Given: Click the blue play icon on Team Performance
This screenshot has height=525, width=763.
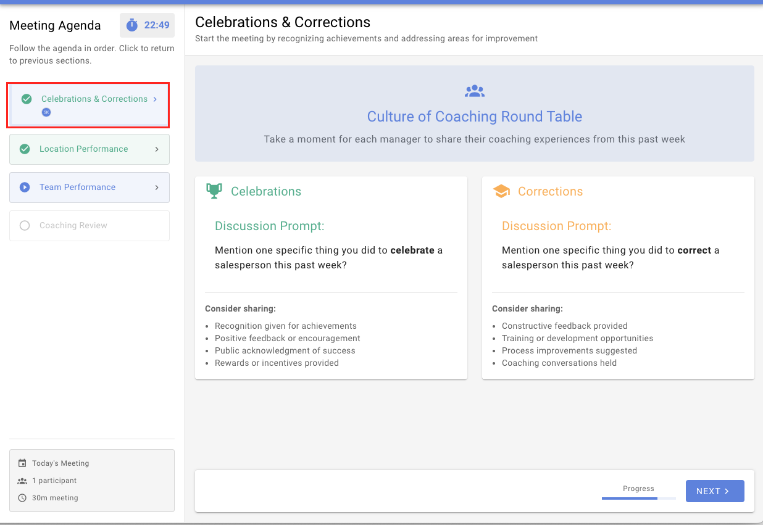Looking at the screenshot, I should pos(25,188).
